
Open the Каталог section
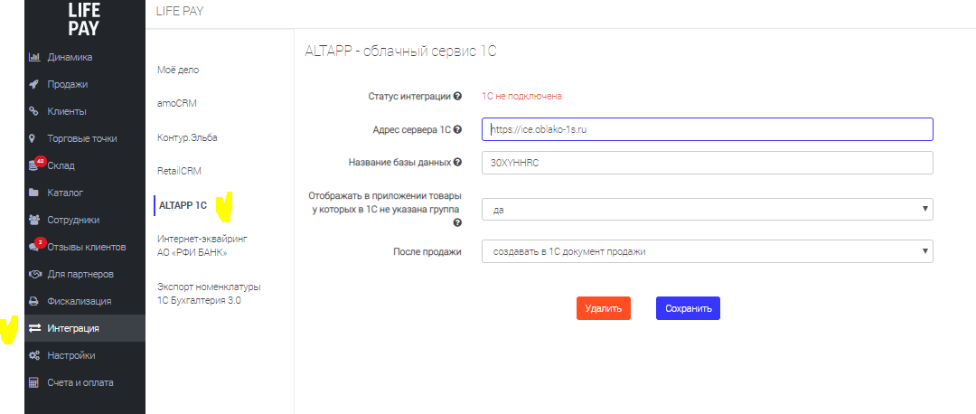point(85,193)
